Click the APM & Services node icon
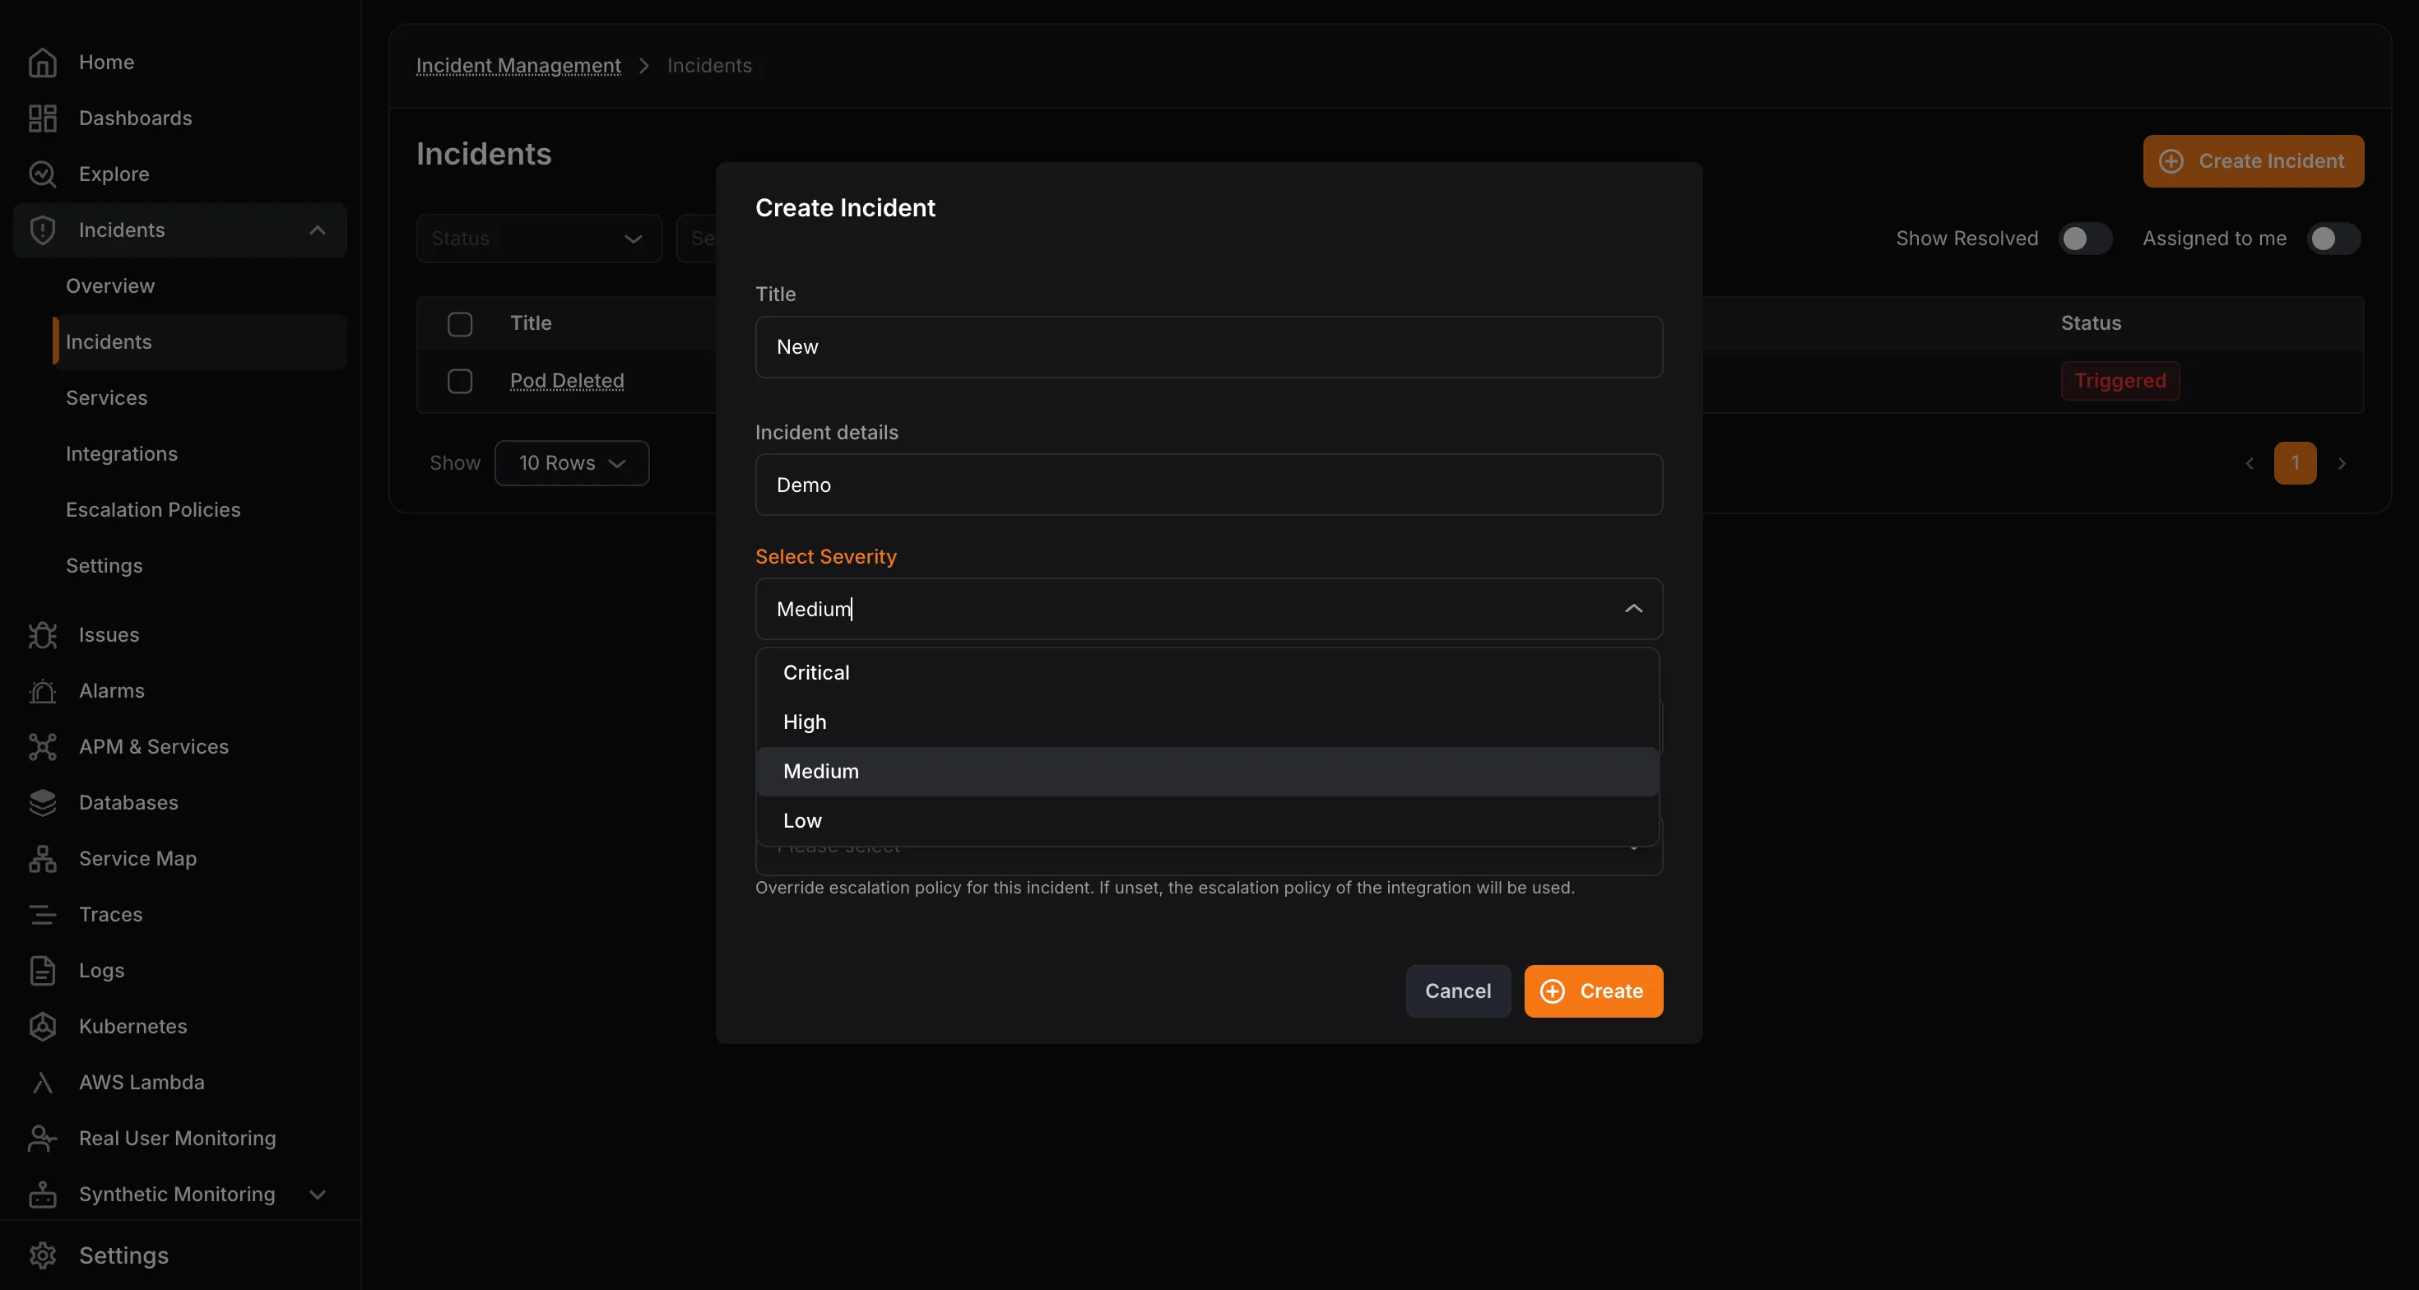 pos(42,746)
